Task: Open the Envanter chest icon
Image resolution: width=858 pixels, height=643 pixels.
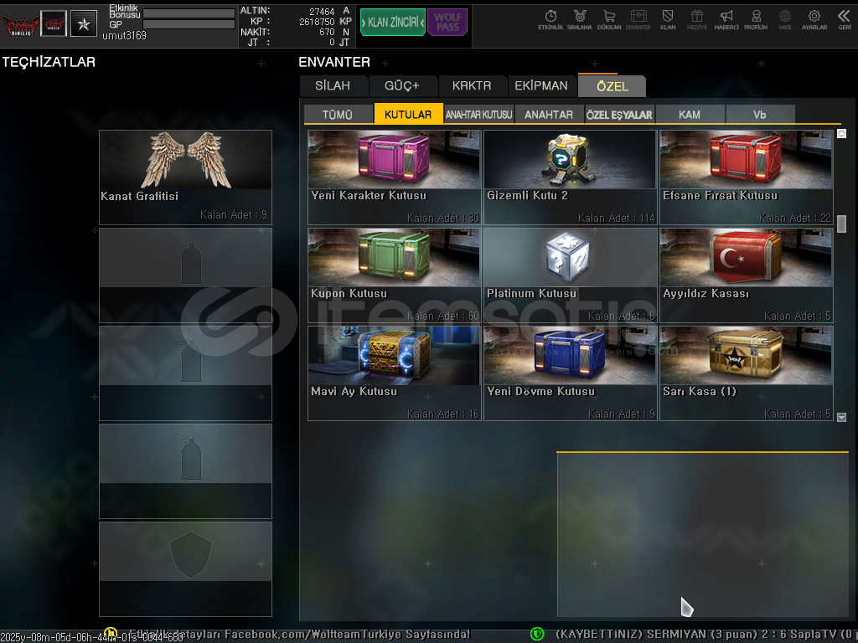Action: click(x=638, y=20)
